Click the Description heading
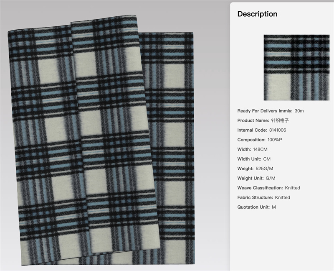Screen dimensions: 334x271 pos(257,14)
